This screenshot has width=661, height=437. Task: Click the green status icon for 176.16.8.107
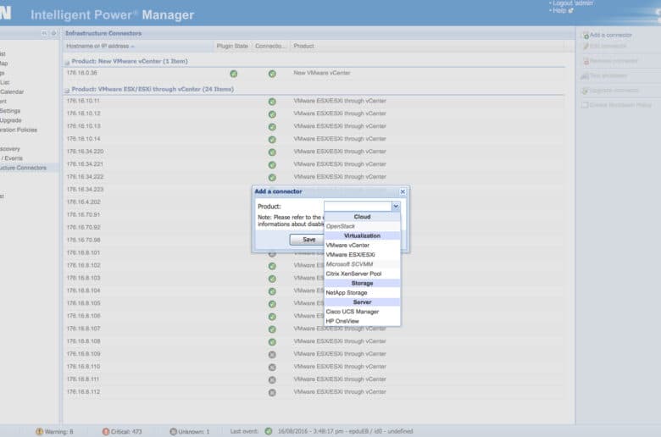coord(272,329)
